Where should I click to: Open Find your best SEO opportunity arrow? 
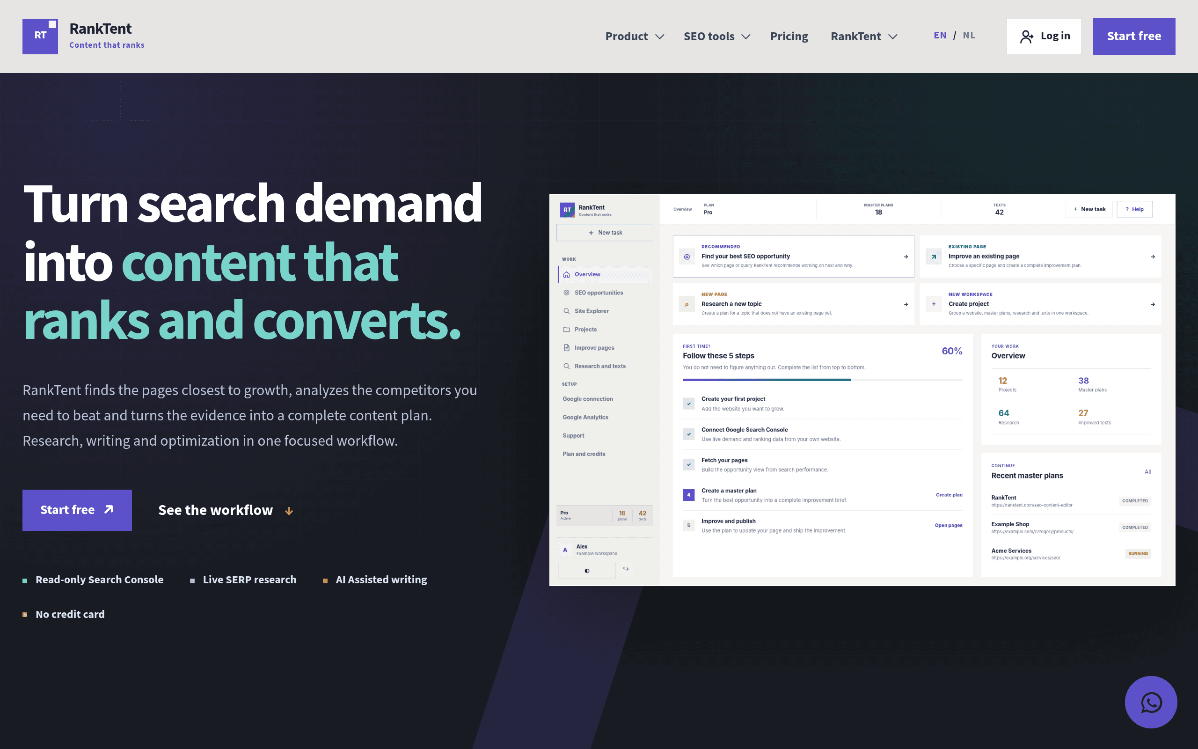(x=906, y=257)
